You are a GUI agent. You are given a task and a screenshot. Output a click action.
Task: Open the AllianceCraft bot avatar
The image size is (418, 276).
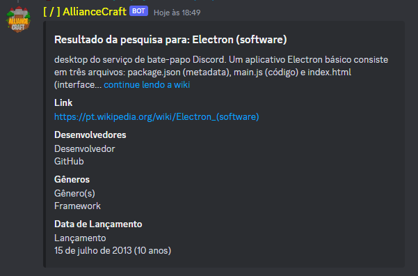[x=18, y=20]
